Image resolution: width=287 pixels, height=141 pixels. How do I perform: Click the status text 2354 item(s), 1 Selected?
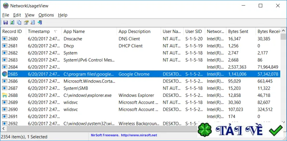pyautogui.click(x=24, y=137)
